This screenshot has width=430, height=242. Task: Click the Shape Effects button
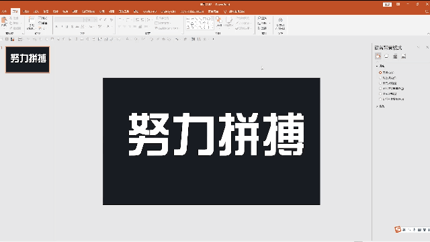click(243, 28)
